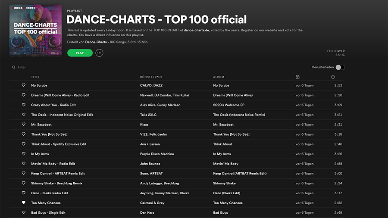Image resolution: width=388 pixels, height=218 pixels.
Task: Like Dreams (Will Come Alive) - Radio Edit
Action: pos(24,95)
